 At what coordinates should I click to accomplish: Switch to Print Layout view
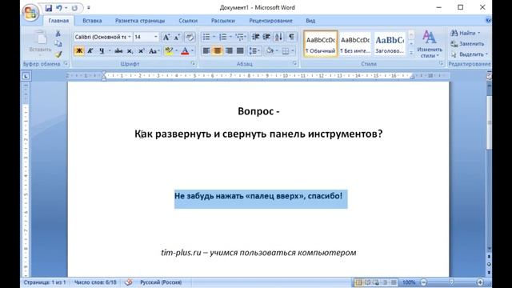[358, 282]
